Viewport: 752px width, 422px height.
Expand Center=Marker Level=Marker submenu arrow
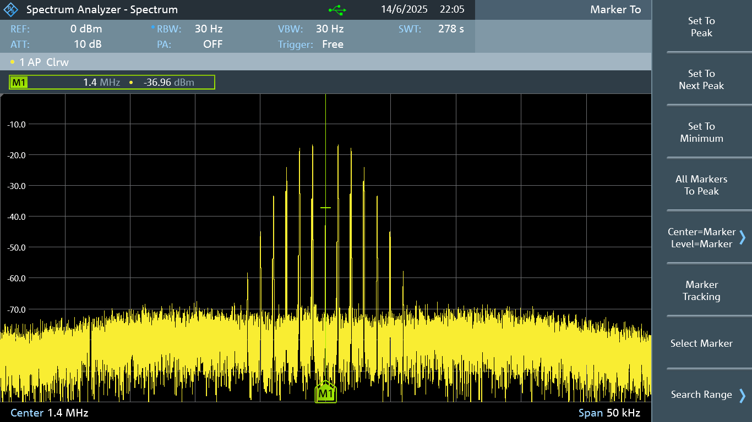pyautogui.click(x=742, y=237)
